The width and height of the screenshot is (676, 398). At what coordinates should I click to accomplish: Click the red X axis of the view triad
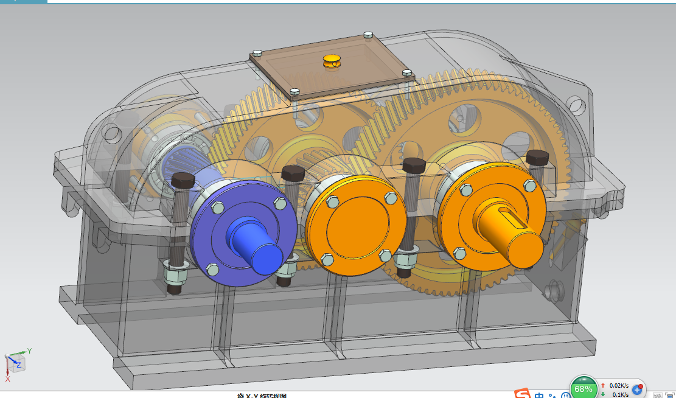point(7,371)
